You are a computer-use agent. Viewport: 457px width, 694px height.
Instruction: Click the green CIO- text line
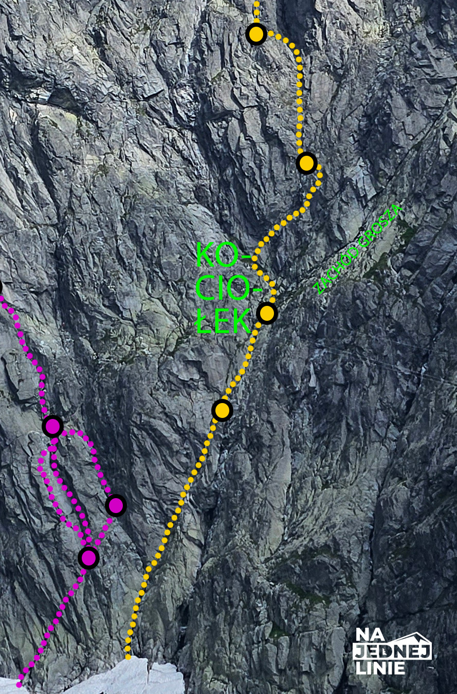222,288
